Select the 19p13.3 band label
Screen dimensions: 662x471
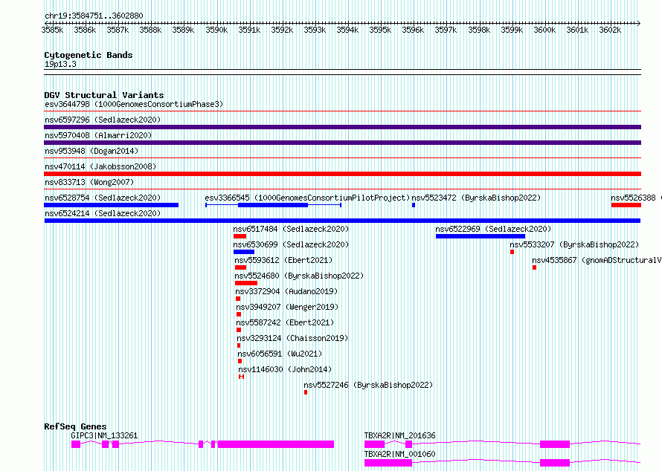coord(60,64)
